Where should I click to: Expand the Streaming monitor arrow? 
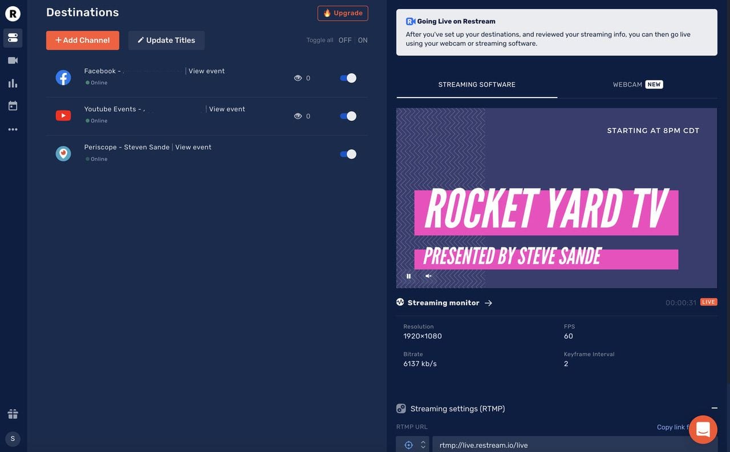[x=488, y=303]
